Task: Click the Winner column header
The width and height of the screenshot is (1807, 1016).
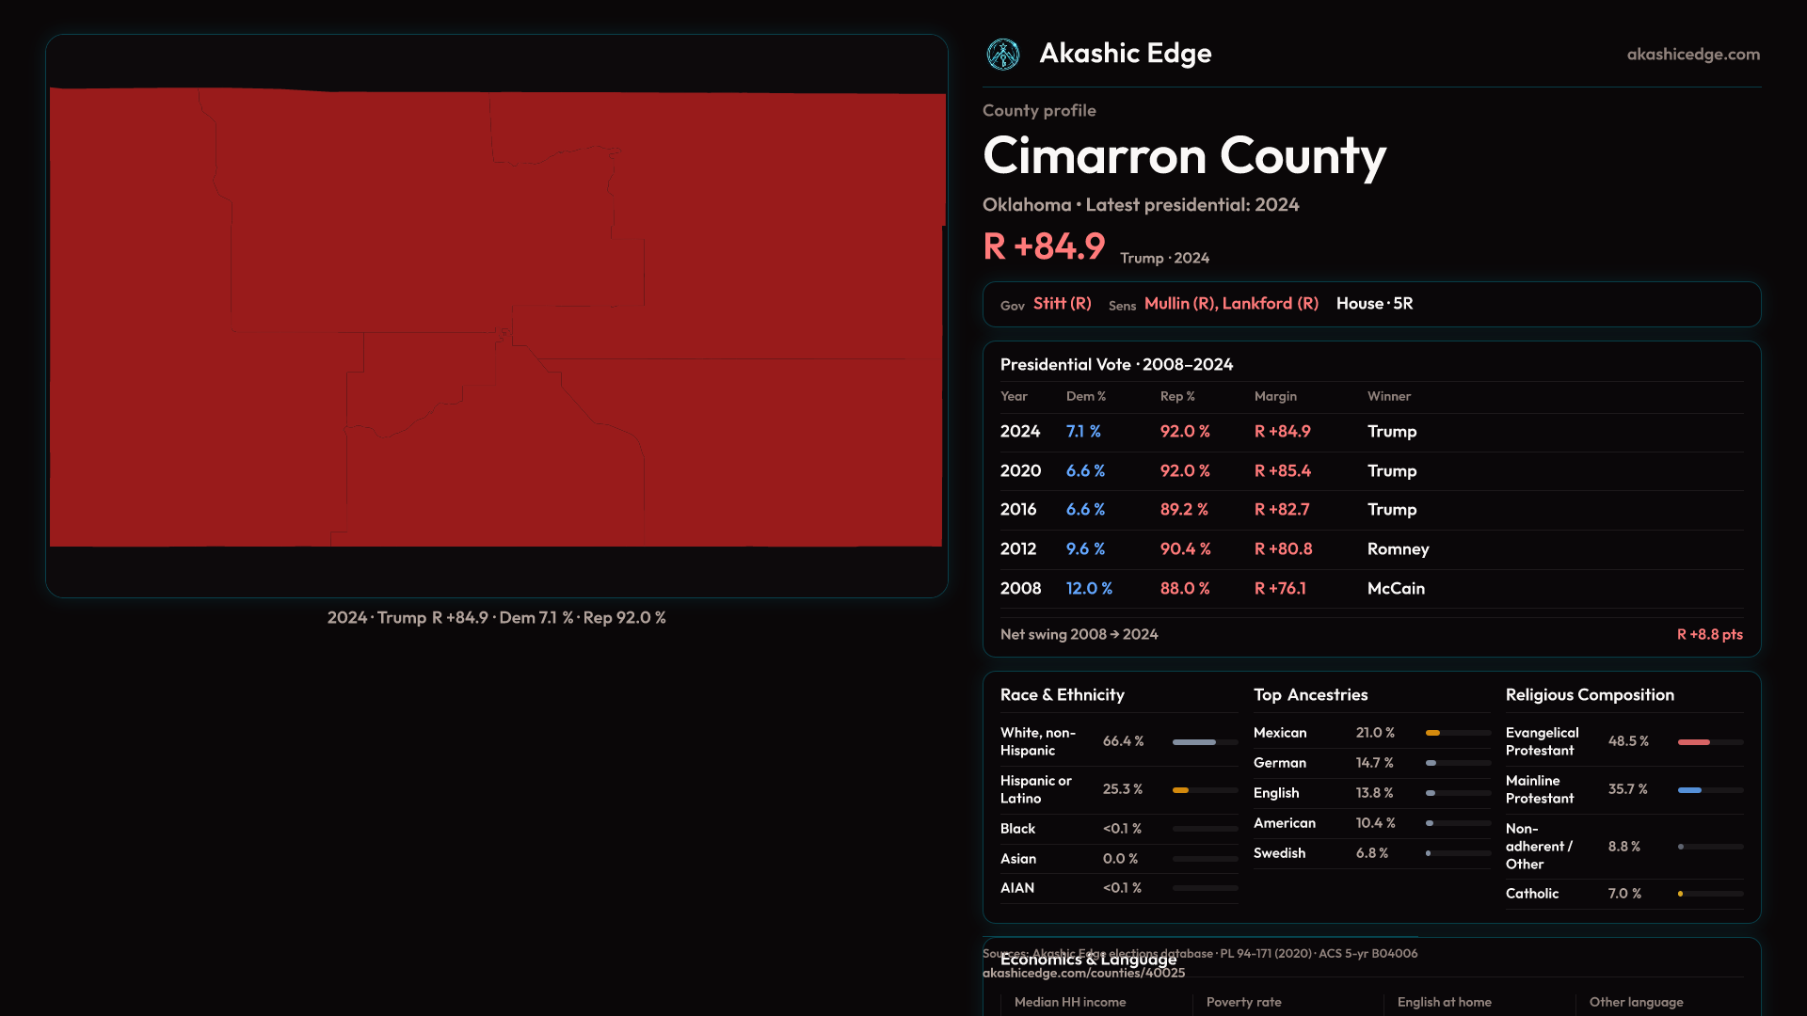Action: (1388, 397)
